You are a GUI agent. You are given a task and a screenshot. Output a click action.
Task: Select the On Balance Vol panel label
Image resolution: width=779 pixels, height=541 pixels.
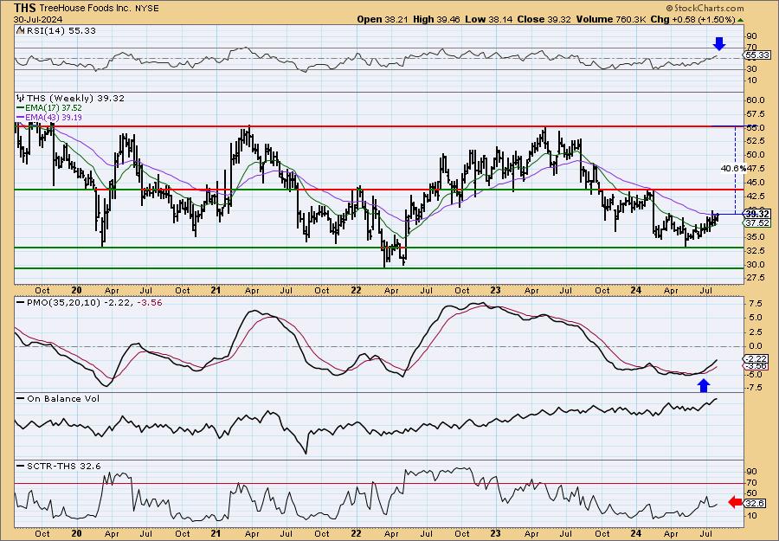tap(63, 398)
